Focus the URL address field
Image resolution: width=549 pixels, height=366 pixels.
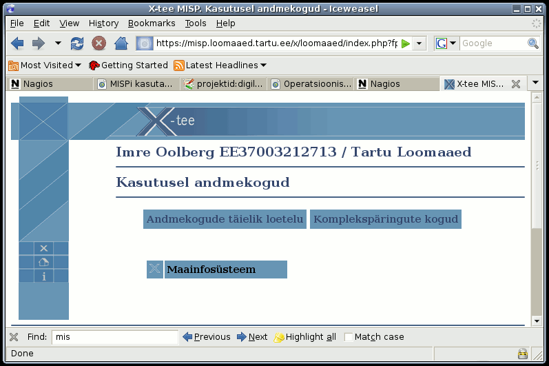coord(277,43)
